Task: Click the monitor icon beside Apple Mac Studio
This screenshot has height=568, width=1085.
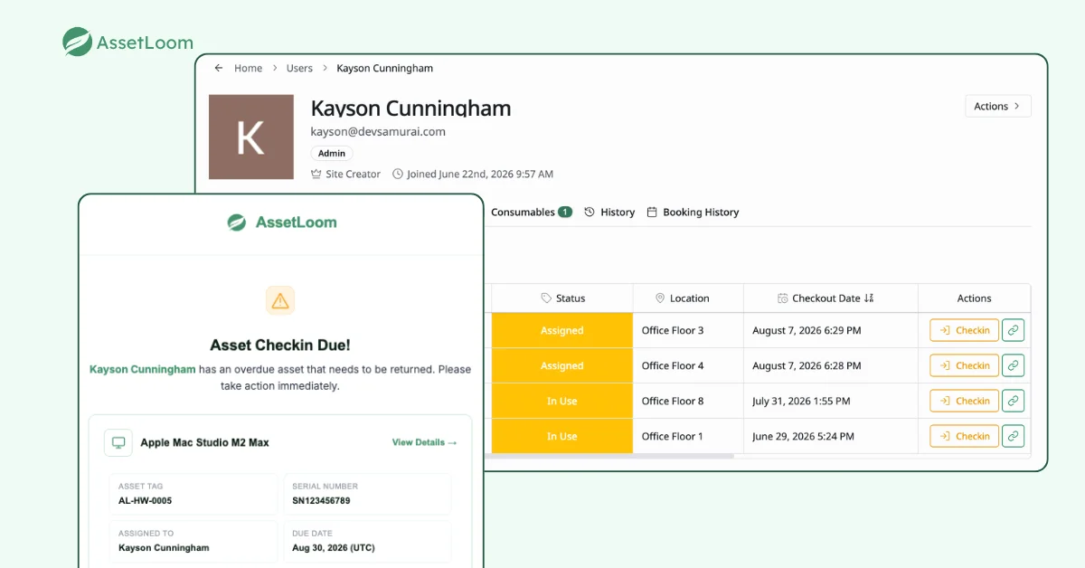Action: (118, 442)
